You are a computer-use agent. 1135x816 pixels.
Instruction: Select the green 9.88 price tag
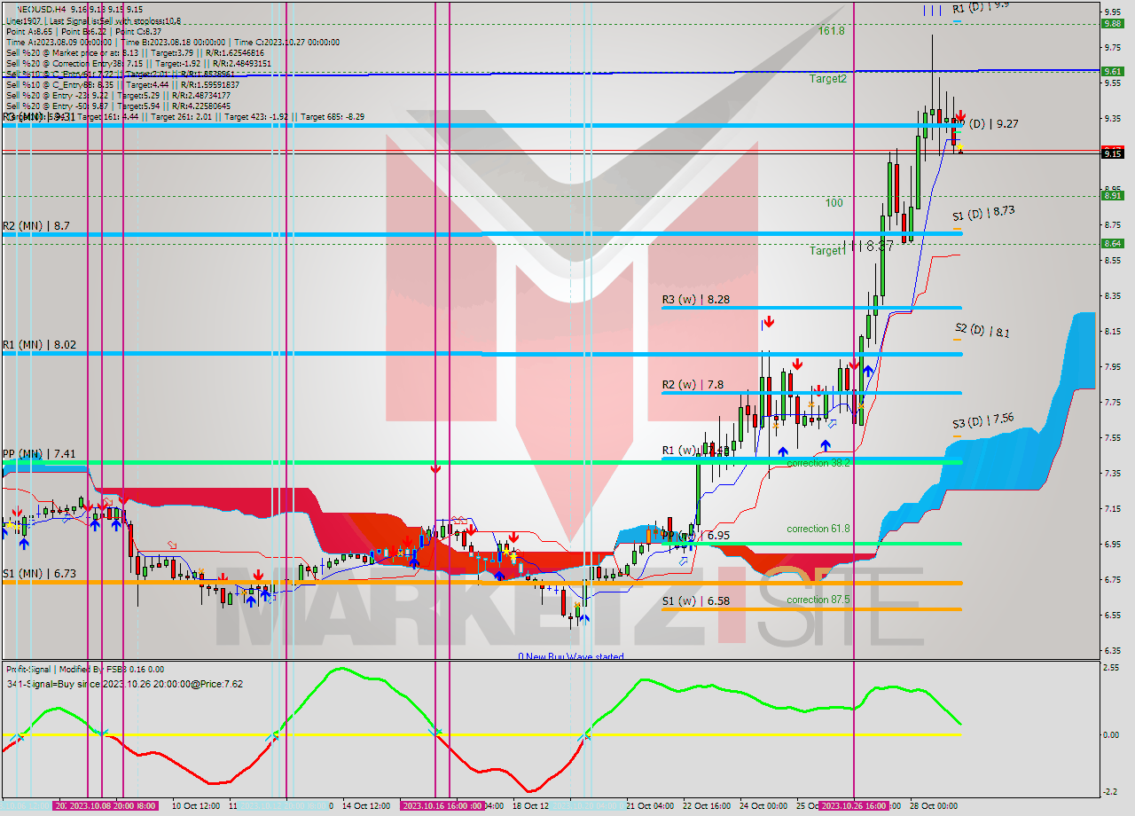(1112, 24)
